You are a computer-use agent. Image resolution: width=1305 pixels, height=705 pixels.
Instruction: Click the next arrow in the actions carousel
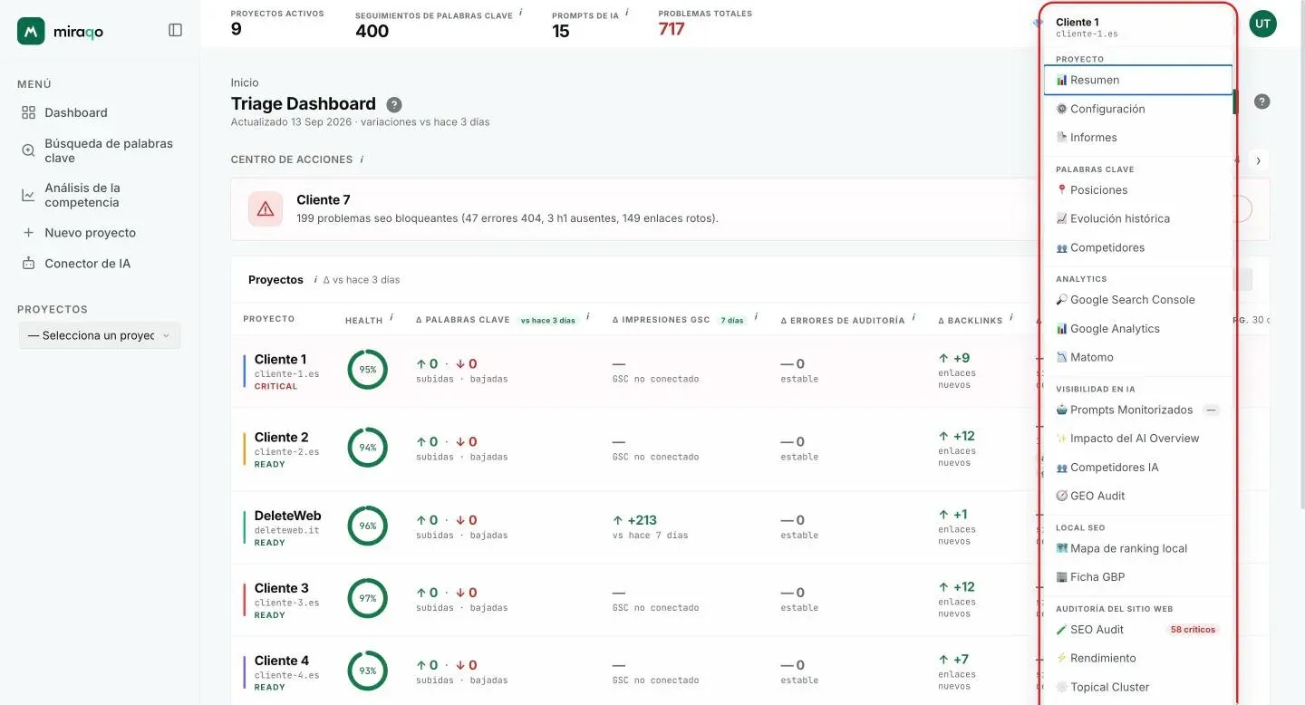[x=1258, y=160]
